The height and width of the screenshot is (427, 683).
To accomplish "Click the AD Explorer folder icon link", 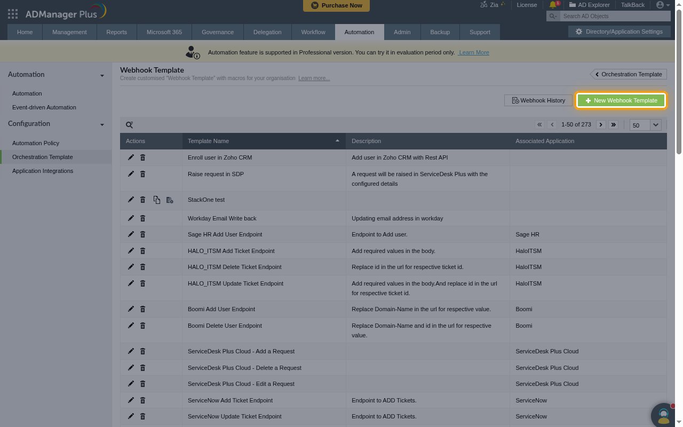I will point(589,5).
